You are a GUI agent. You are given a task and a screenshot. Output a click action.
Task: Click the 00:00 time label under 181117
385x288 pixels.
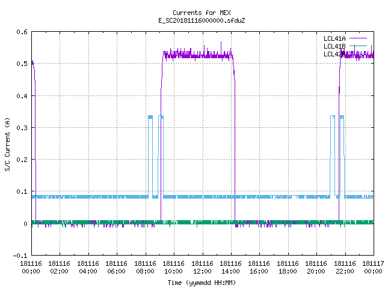[x=373, y=271]
